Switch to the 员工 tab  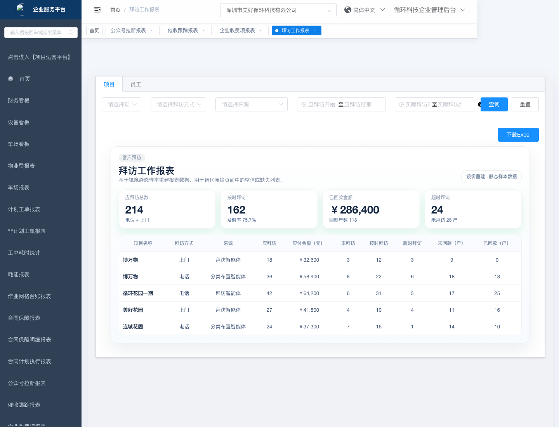coord(136,84)
